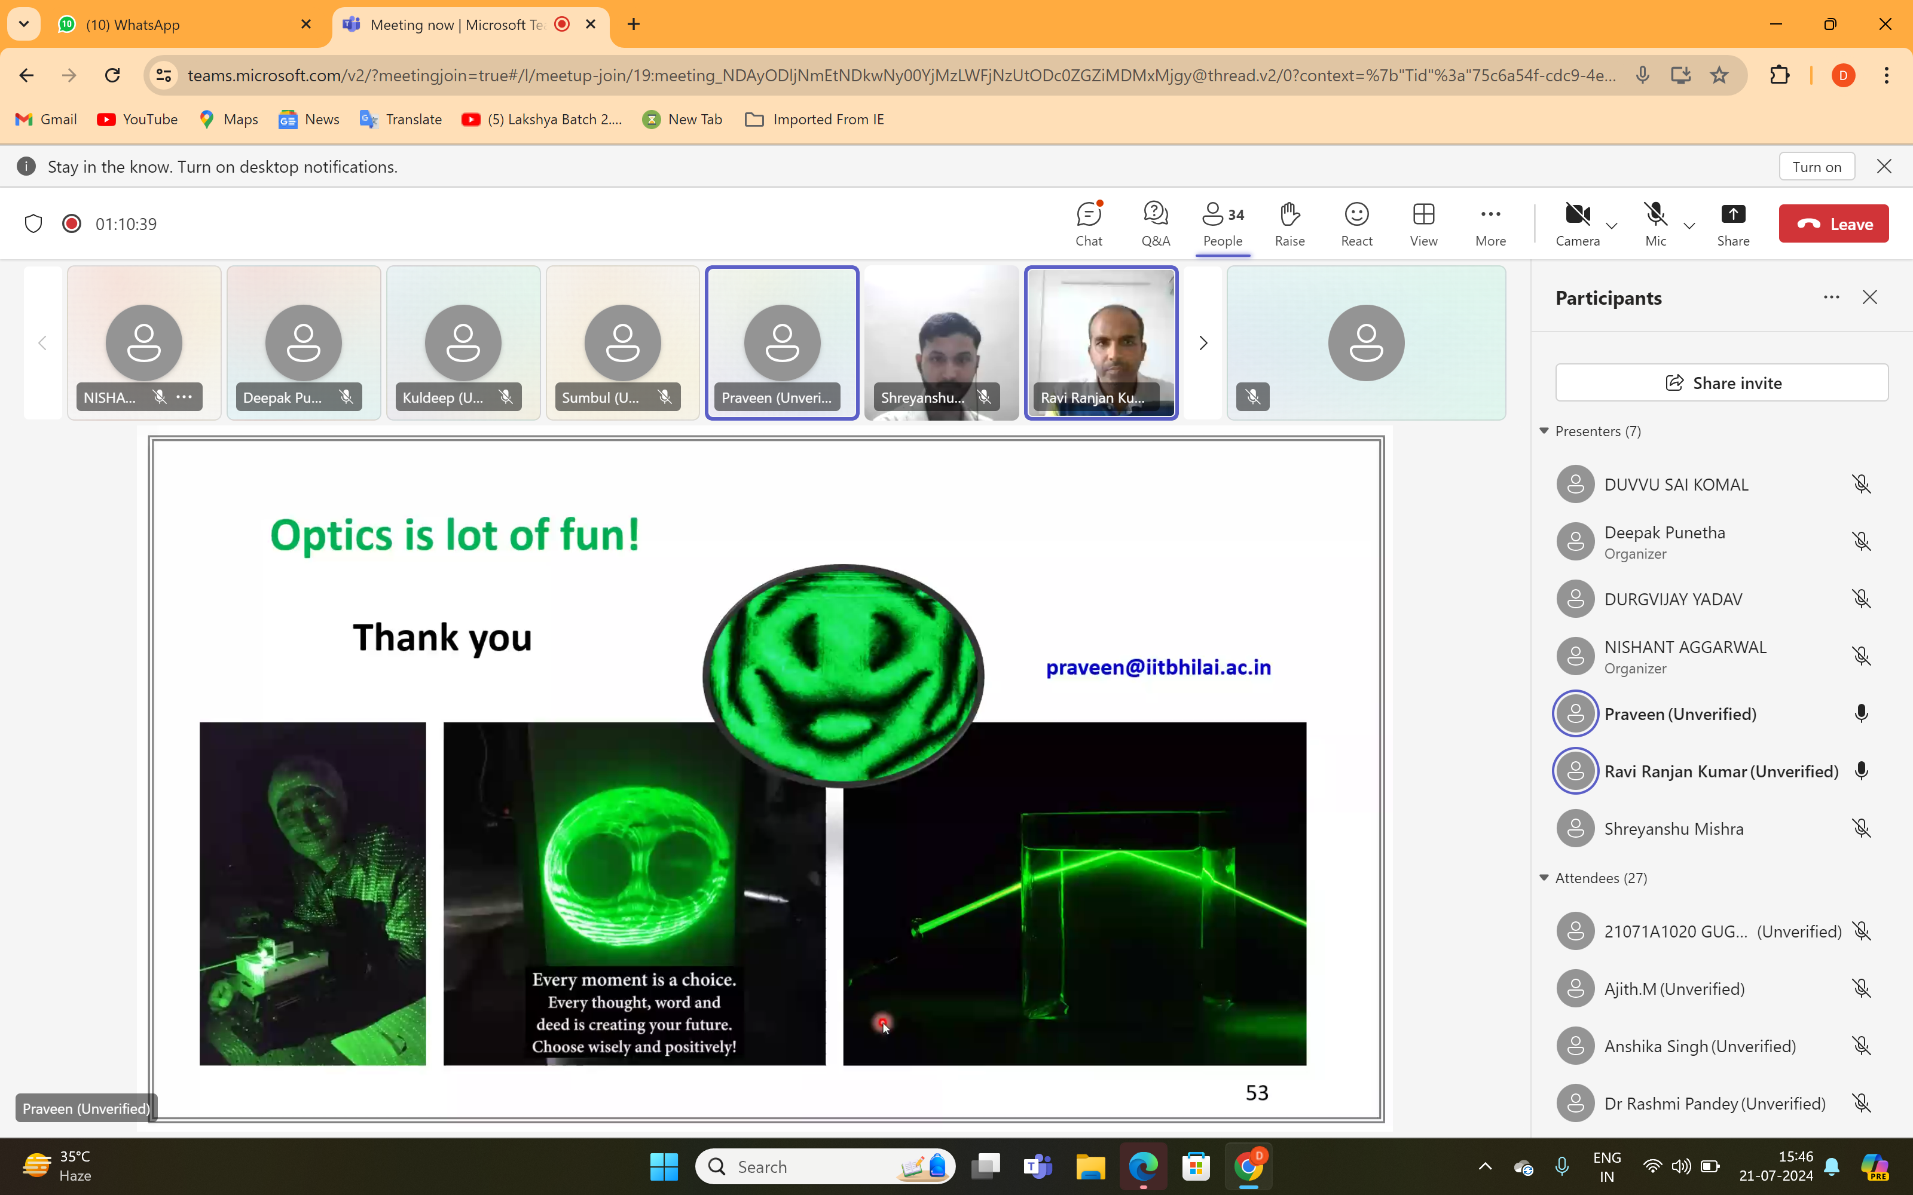
Task: Open mic options dropdown arrow
Action: [1689, 226]
